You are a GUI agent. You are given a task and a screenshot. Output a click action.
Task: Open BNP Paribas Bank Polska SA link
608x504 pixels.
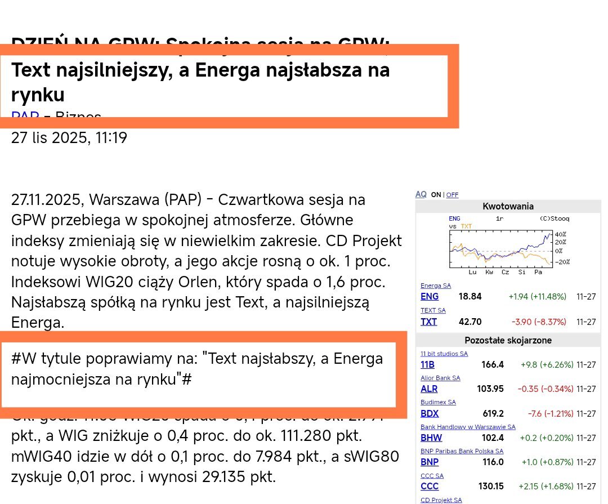pyautogui.click(x=462, y=451)
